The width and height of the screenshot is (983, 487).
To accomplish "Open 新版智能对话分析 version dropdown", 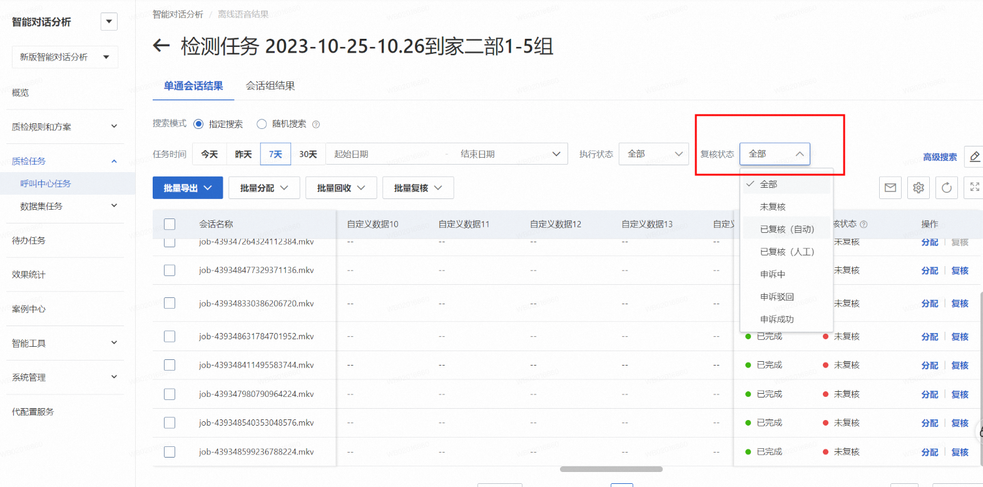I will coord(65,57).
